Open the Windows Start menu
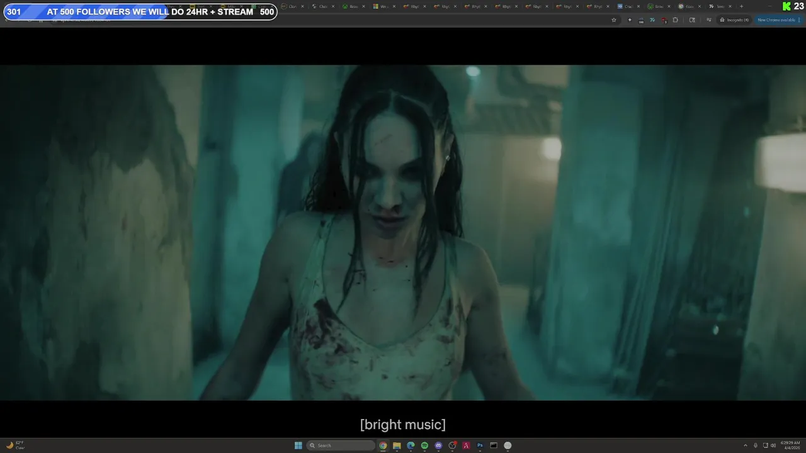Viewport: 806px width, 453px height. tap(298, 445)
